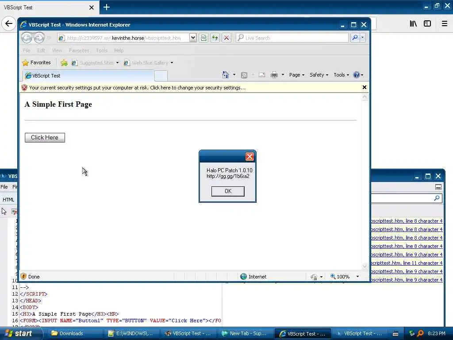Open the Safety dropdown menu
The height and width of the screenshot is (340, 453).
319,75
